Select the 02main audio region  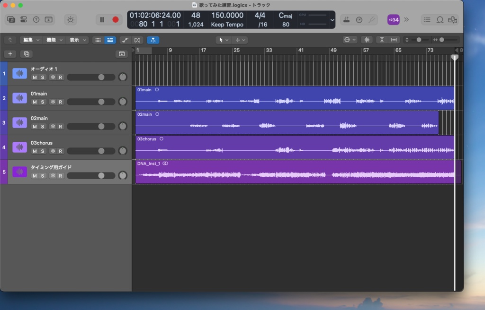pos(287,122)
